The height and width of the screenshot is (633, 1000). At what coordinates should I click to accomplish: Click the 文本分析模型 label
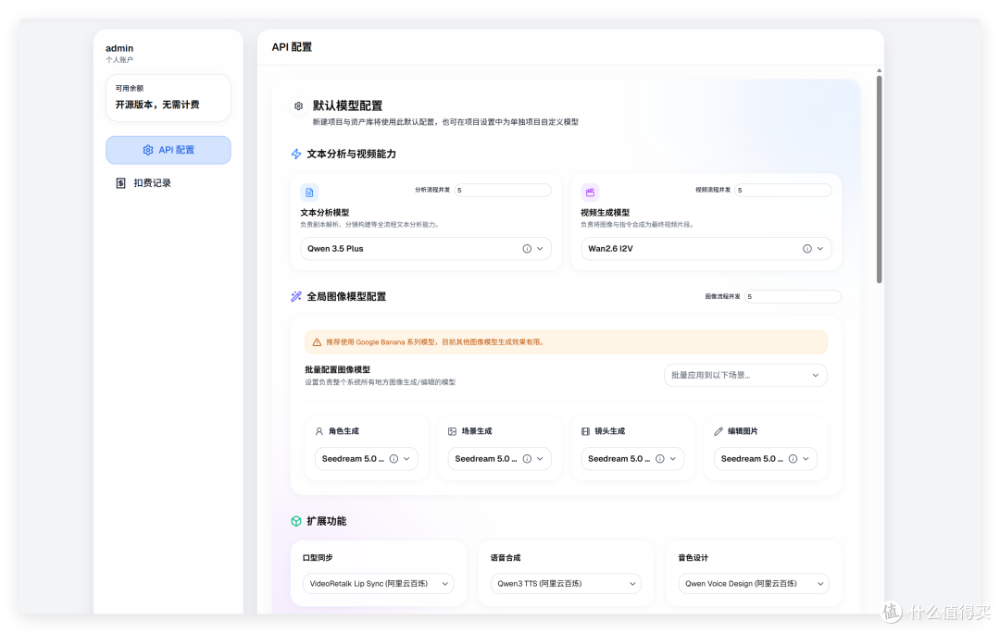coord(325,212)
